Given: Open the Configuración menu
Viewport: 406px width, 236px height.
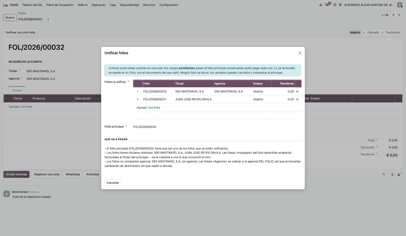Looking at the screenshot, I should [169, 5].
